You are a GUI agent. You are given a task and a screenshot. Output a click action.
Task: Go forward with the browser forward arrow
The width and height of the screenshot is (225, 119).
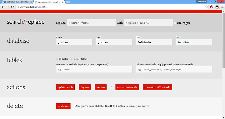click(x=7, y=7)
